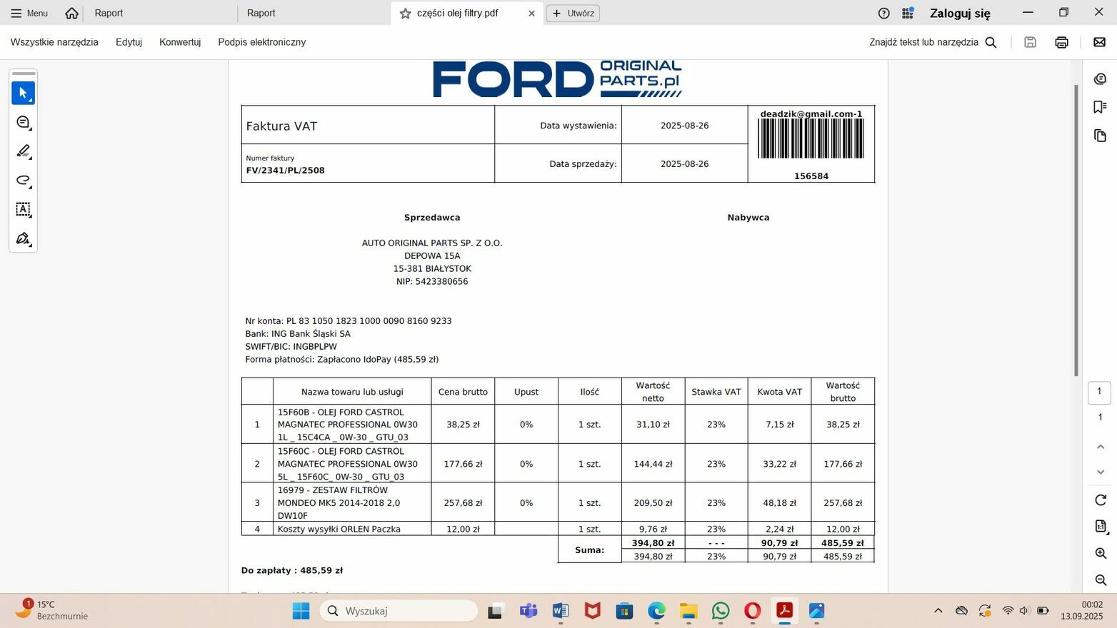Open the Konwertuj tools tab
The image size is (1117, 628).
[x=180, y=42]
